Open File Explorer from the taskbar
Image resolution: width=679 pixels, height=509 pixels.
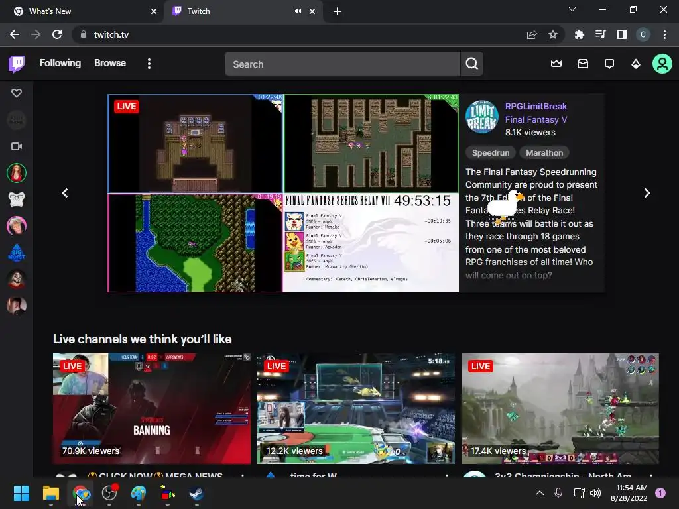(50, 493)
